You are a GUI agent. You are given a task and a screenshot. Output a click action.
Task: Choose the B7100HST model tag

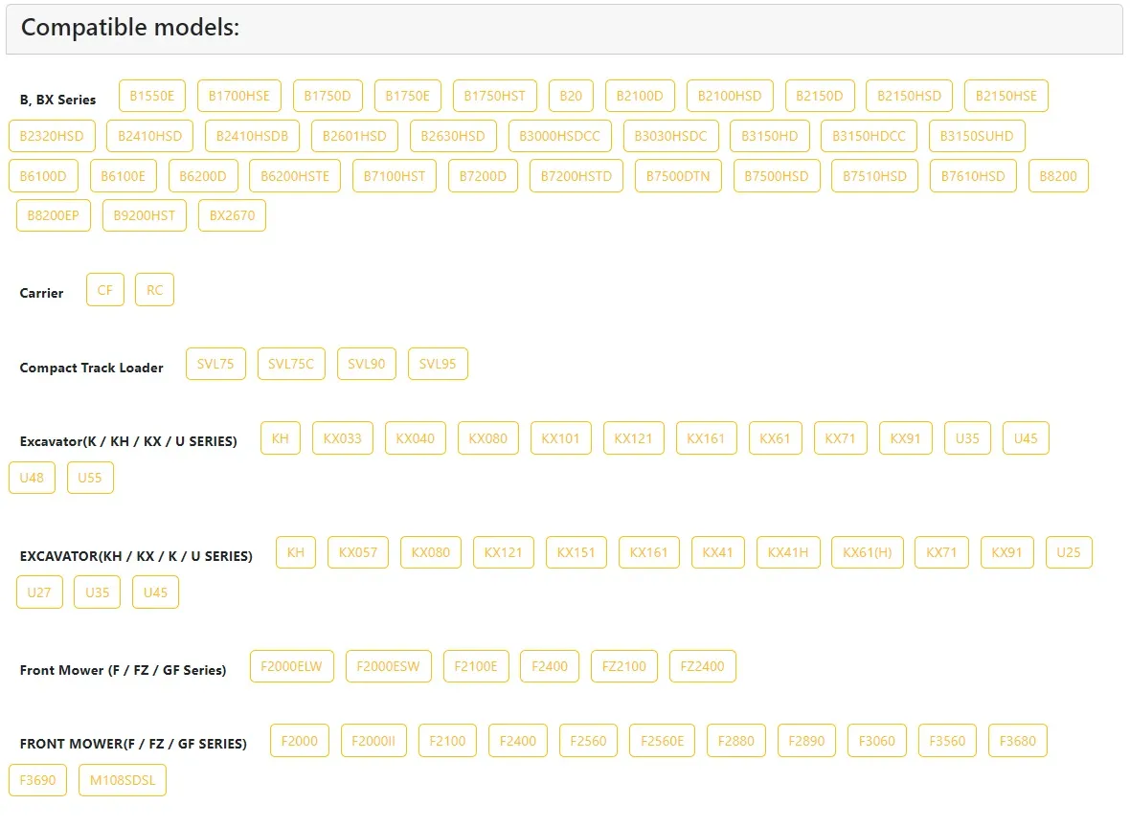click(395, 176)
